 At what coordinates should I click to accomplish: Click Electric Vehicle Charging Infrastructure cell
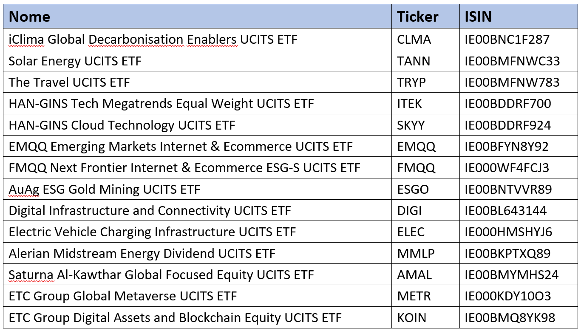click(x=198, y=232)
